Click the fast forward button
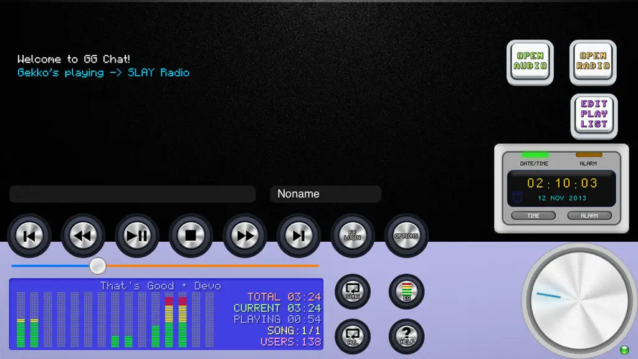The image size is (638, 359). [x=244, y=236]
